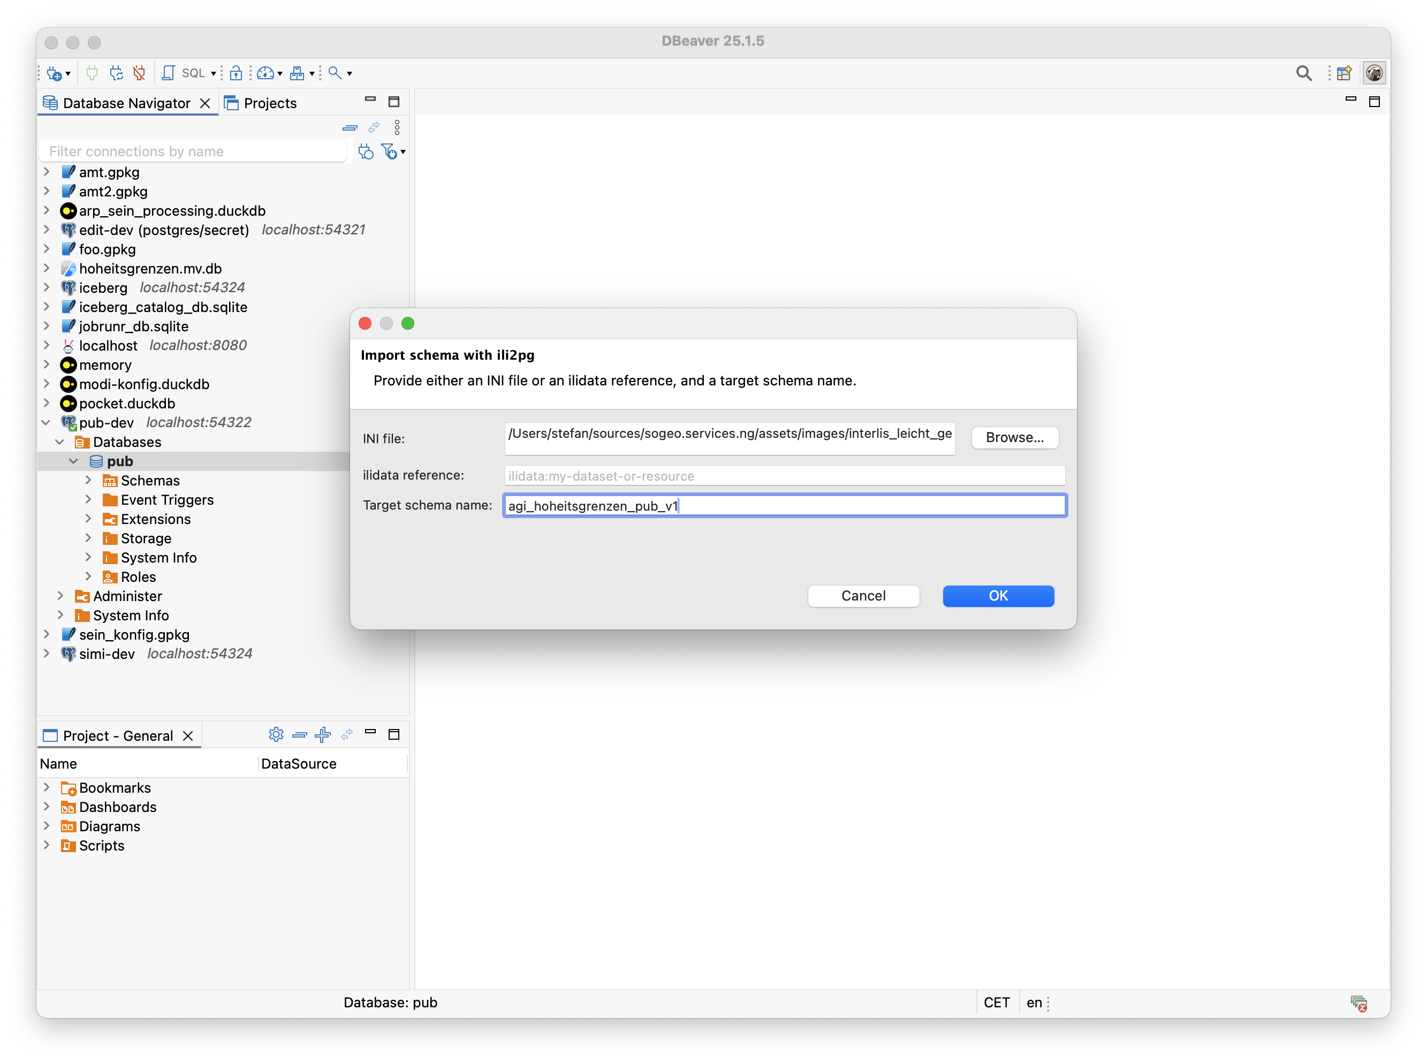The image size is (1427, 1063).
Task: Toggle show connected only plug icon
Action: click(x=366, y=152)
